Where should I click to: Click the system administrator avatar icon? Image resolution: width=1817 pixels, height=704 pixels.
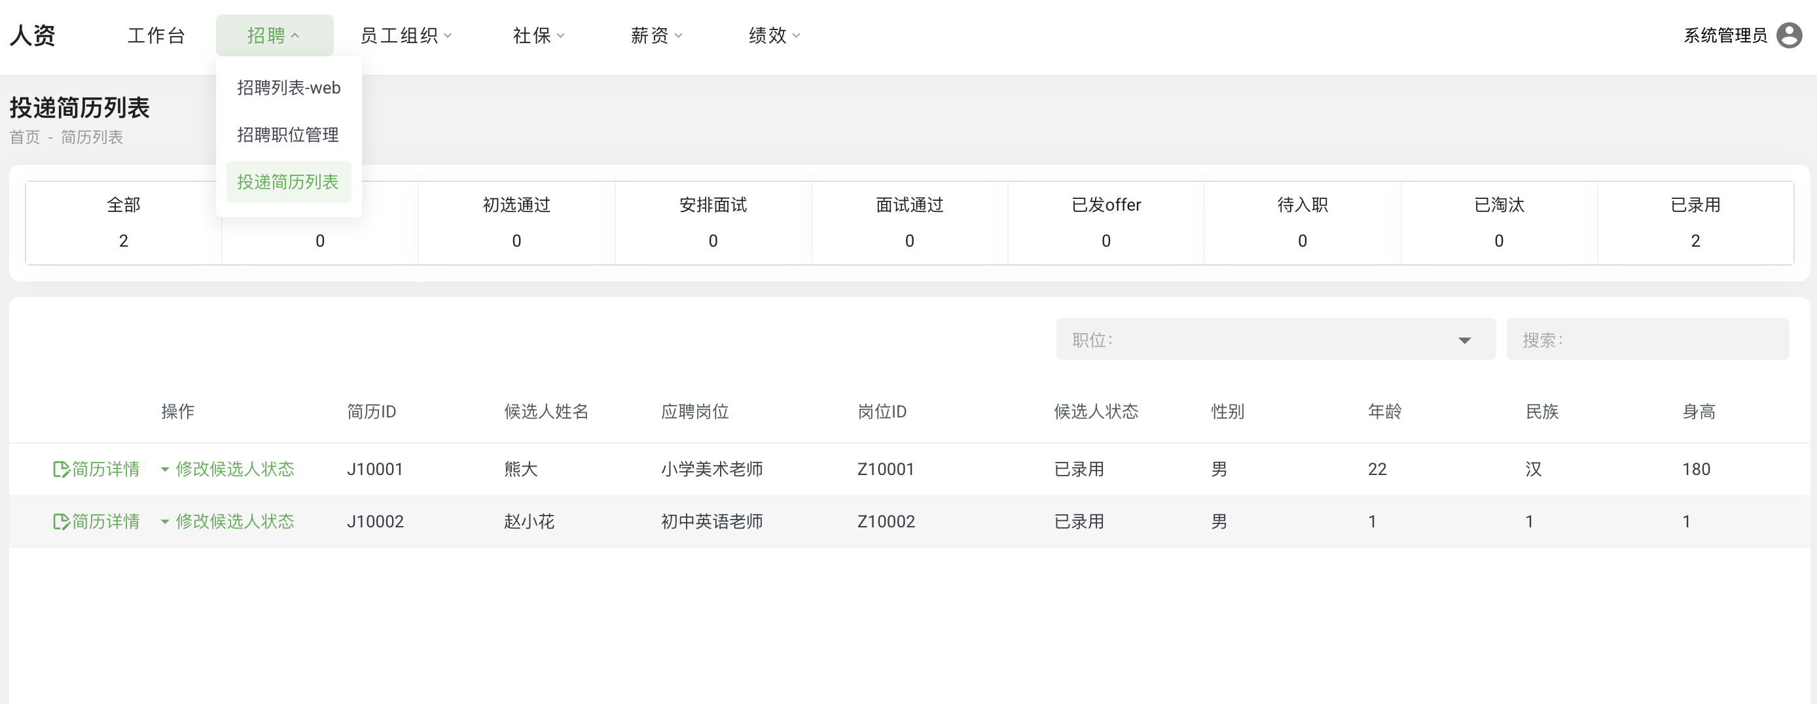coord(1788,35)
